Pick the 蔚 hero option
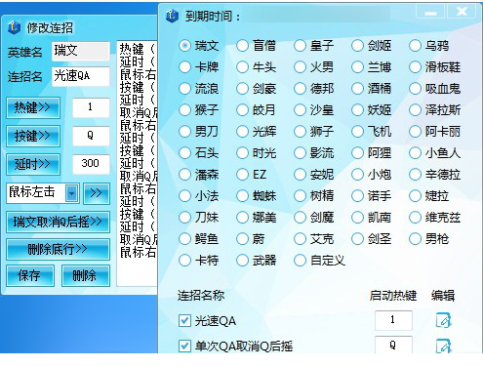The width and height of the screenshot is (483, 367). click(242, 239)
